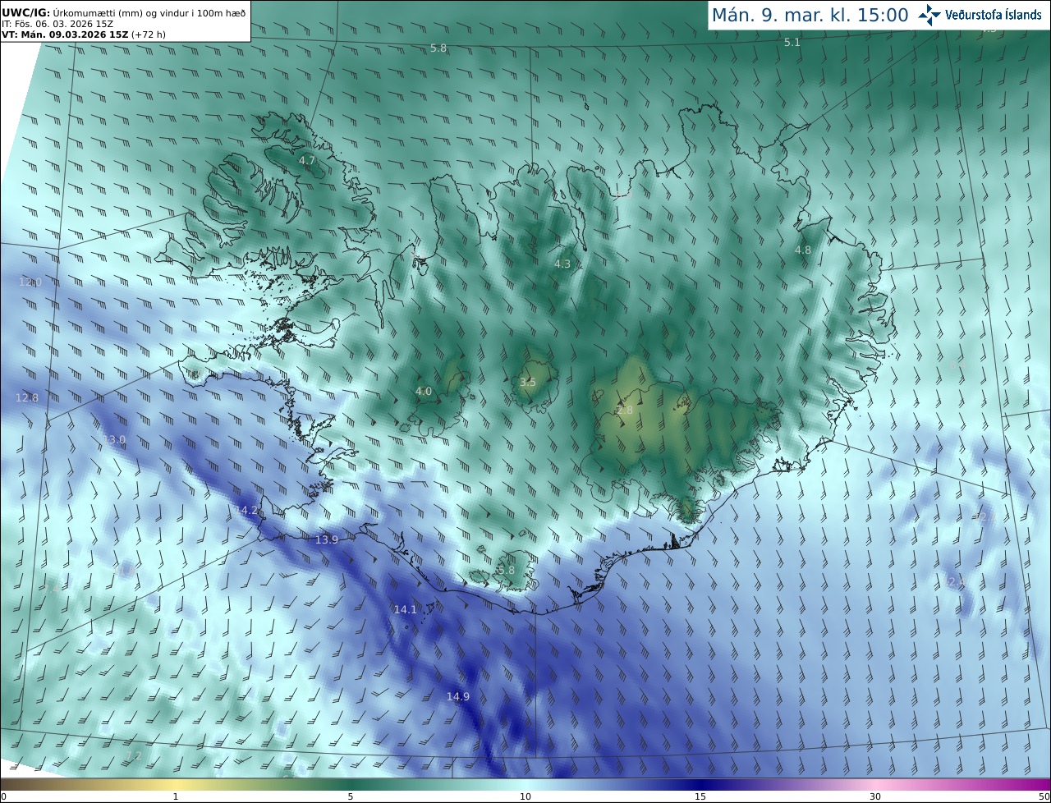Click the 13.0 value label
1051x803 pixels.
pyautogui.click(x=114, y=439)
